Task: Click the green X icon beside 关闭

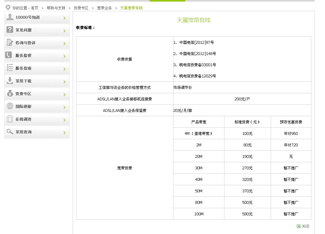Action: click(299, 226)
